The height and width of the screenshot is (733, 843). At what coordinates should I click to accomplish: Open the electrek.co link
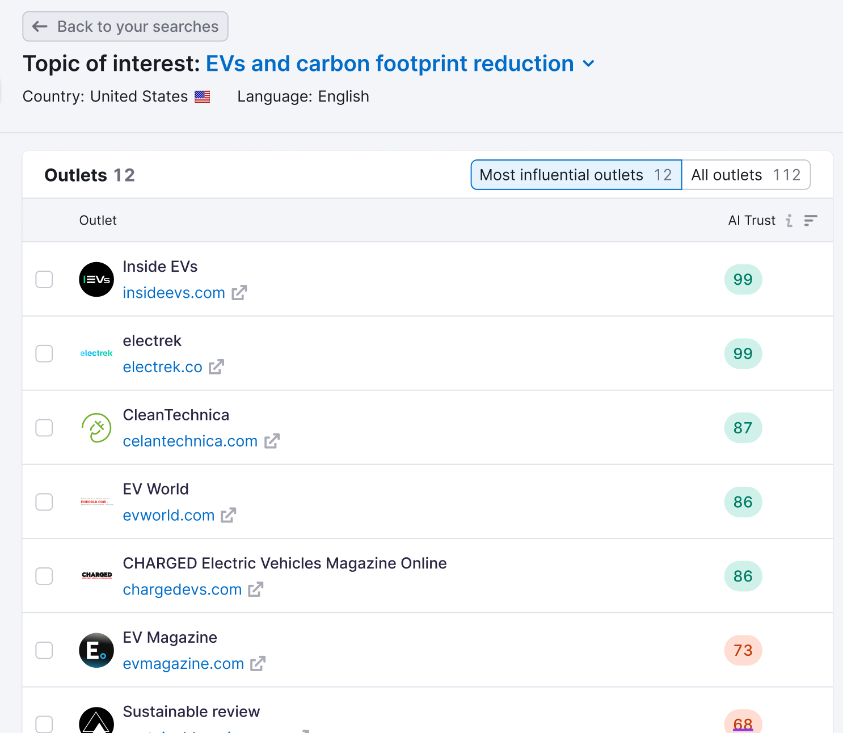point(162,367)
